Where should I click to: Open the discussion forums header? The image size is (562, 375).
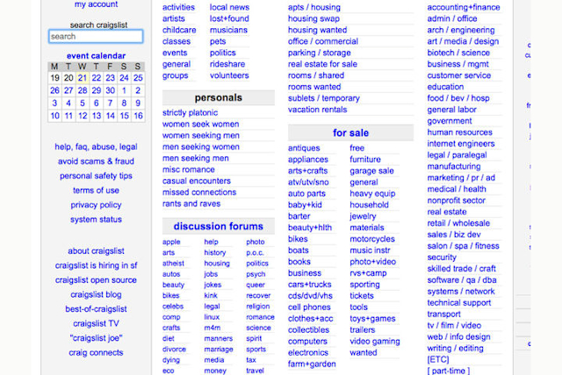[219, 227]
